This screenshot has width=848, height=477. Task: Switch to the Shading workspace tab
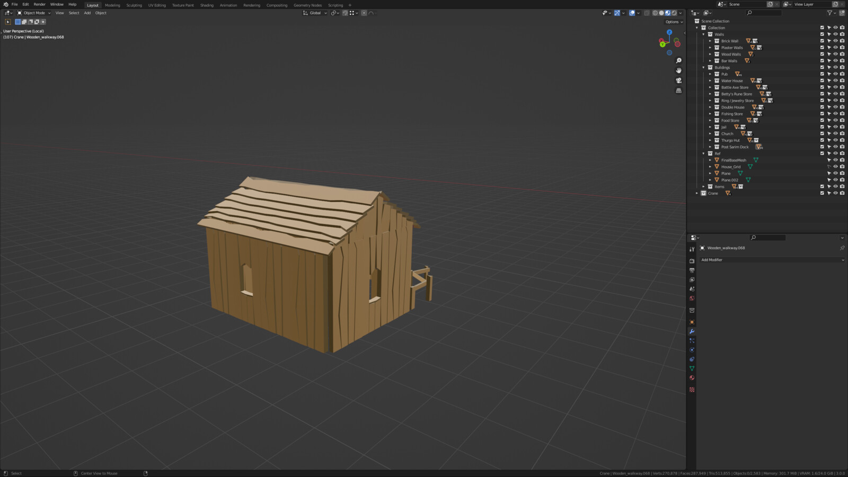(207, 5)
